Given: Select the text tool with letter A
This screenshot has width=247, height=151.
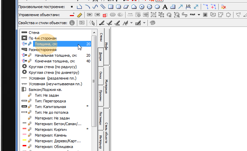Looking at the screenshot, I should (165, 6).
